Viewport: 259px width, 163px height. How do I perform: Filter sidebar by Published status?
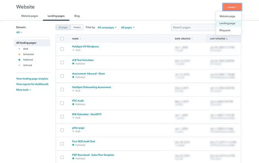(x=28, y=60)
